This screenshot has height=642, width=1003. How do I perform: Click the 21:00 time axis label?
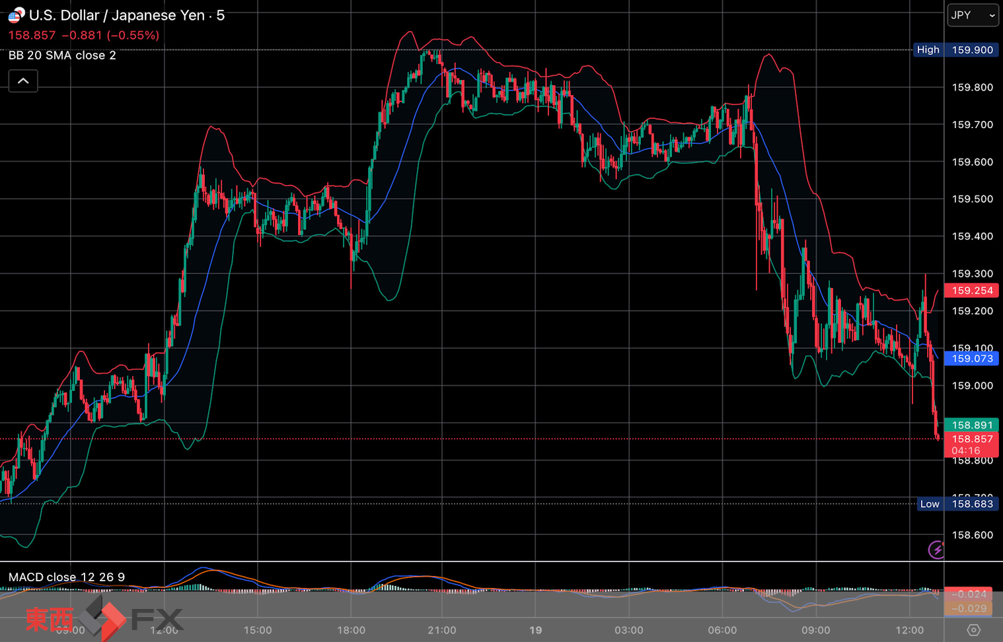(441, 630)
